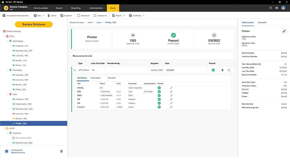The image size is (290, 160).
Task: Click Printer_1303 breadcrumb
Action: [x=111, y=22]
